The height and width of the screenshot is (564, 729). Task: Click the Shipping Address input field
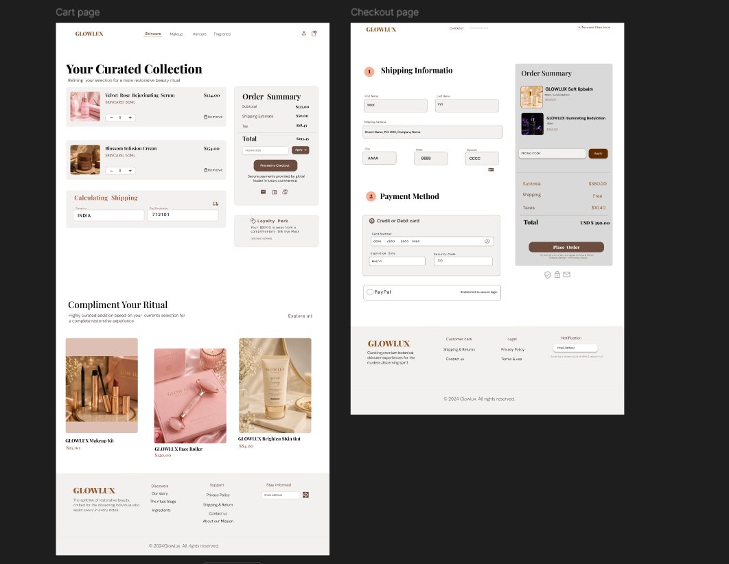tap(432, 132)
